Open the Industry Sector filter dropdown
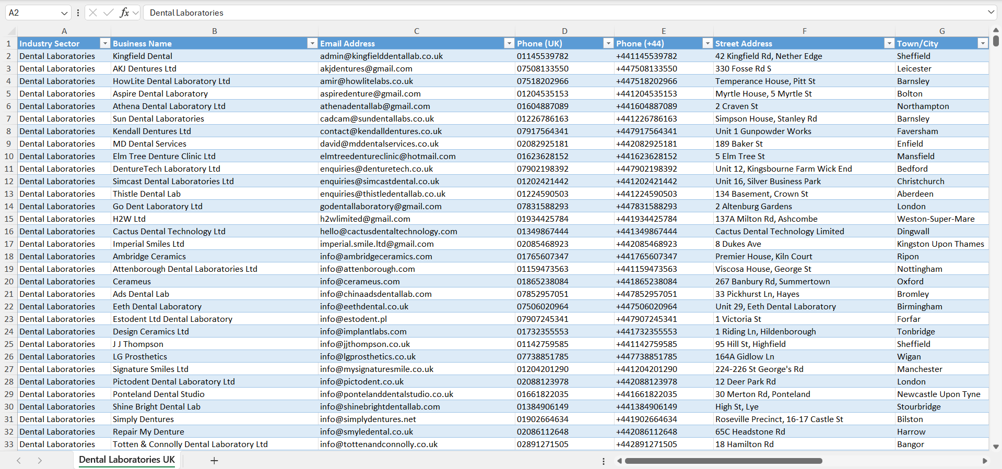1002x469 pixels. (105, 43)
